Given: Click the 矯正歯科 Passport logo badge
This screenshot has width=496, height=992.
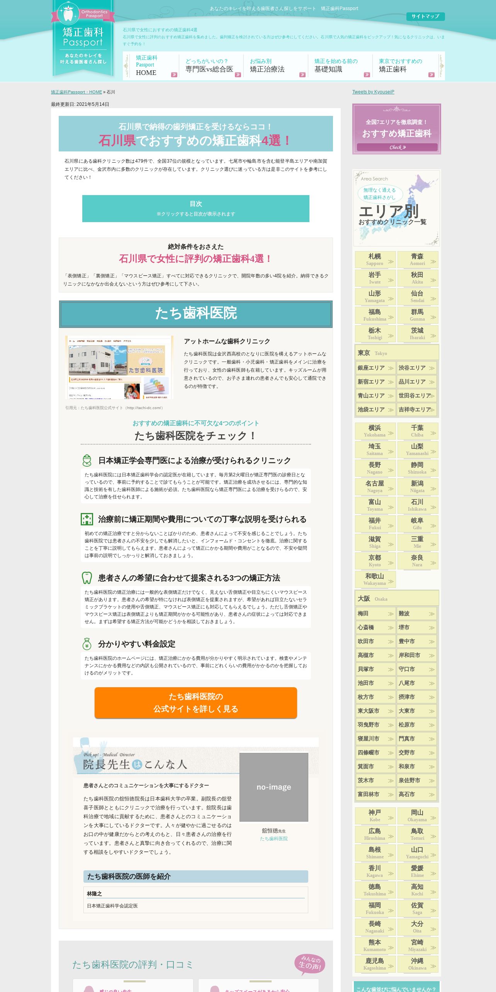Looking at the screenshot, I should click(83, 38).
